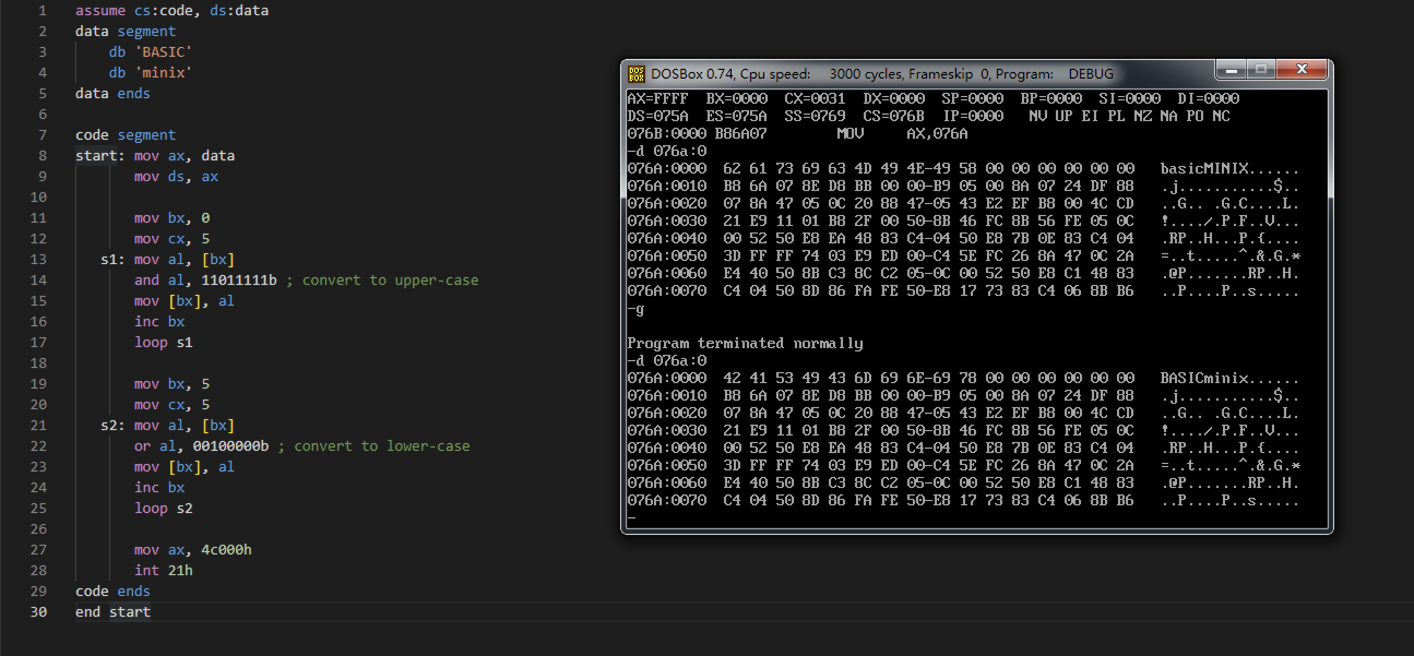Click the debug prompt cursor at bottom
The height and width of the screenshot is (656, 1414).
[632, 518]
